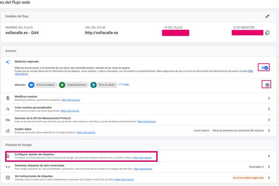Screen dimensions: 279x186
Task: Open Más información link under Ocultar datos
Action: pos(86,133)
